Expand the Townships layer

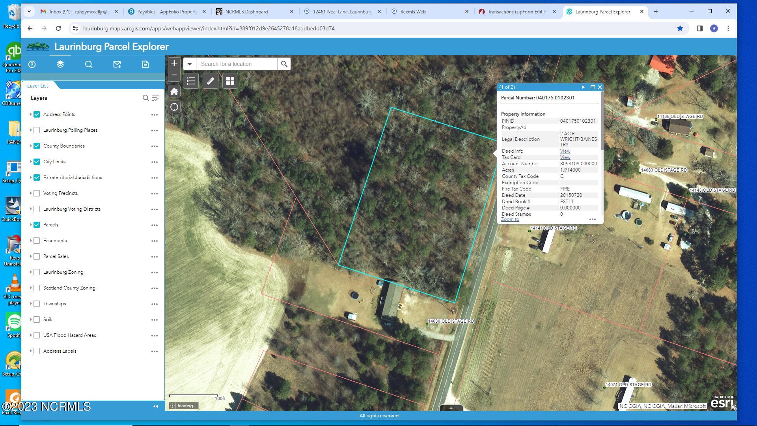(x=31, y=304)
